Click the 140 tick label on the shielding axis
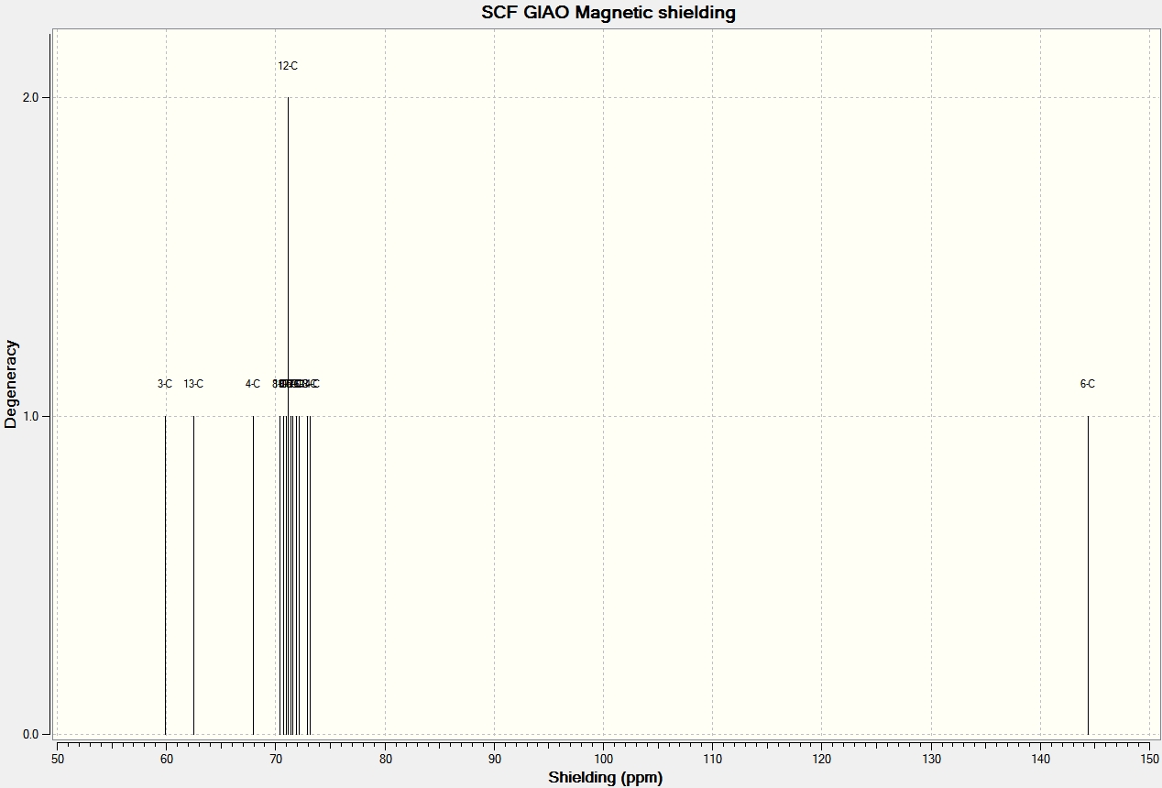This screenshot has width=1162, height=788. (1040, 761)
